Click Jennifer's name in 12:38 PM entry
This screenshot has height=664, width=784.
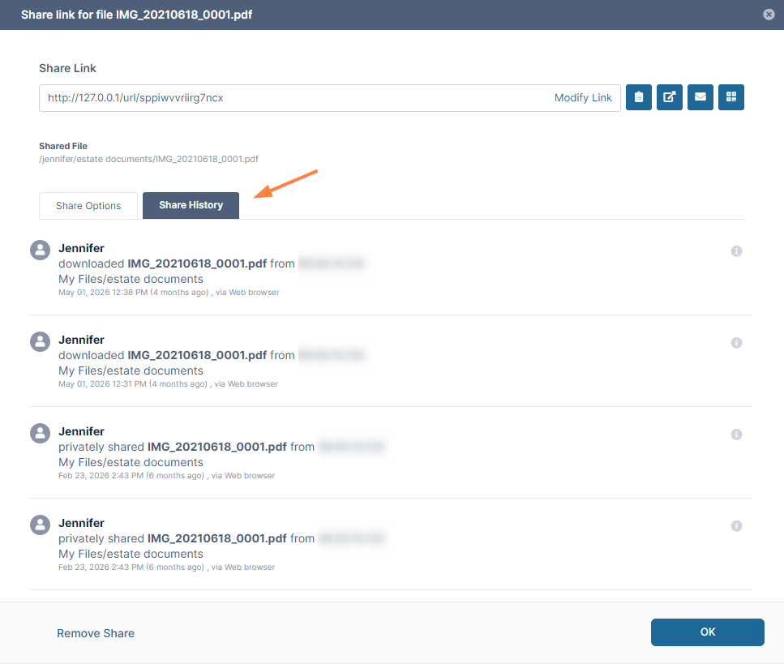[82, 248]
